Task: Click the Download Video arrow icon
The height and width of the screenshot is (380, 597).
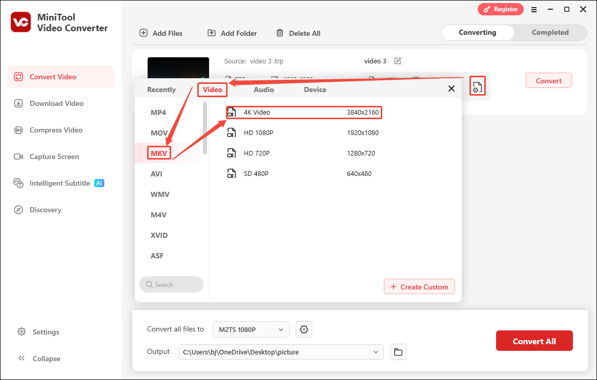Action: (x=18, y=103)
